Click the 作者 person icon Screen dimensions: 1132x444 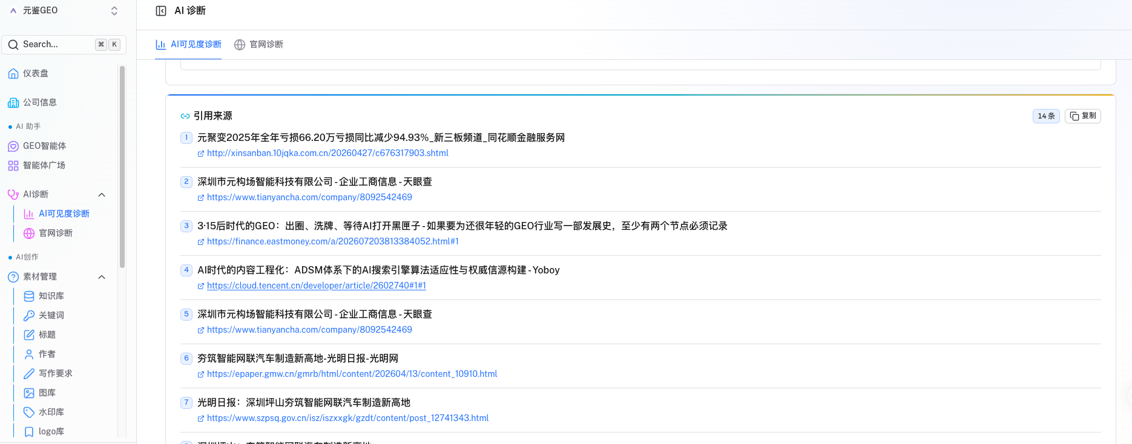click(29, 354)
